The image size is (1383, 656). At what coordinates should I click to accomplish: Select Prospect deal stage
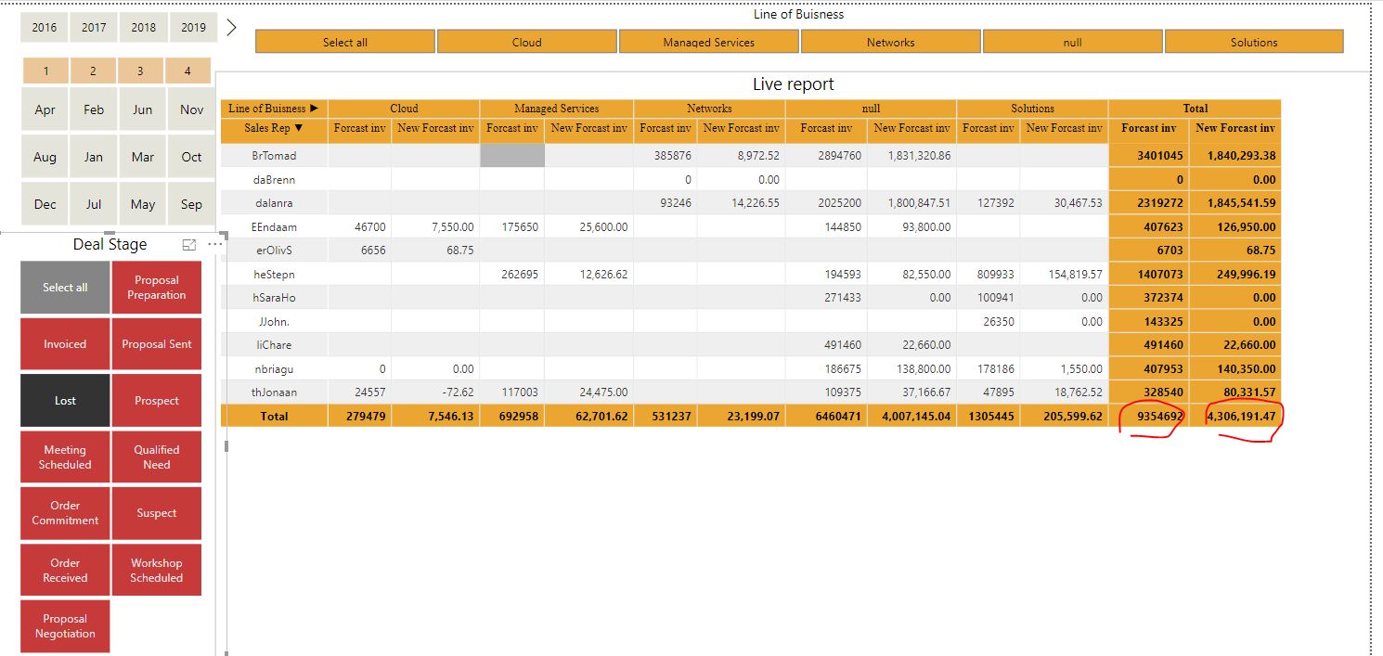pos(157,401)
